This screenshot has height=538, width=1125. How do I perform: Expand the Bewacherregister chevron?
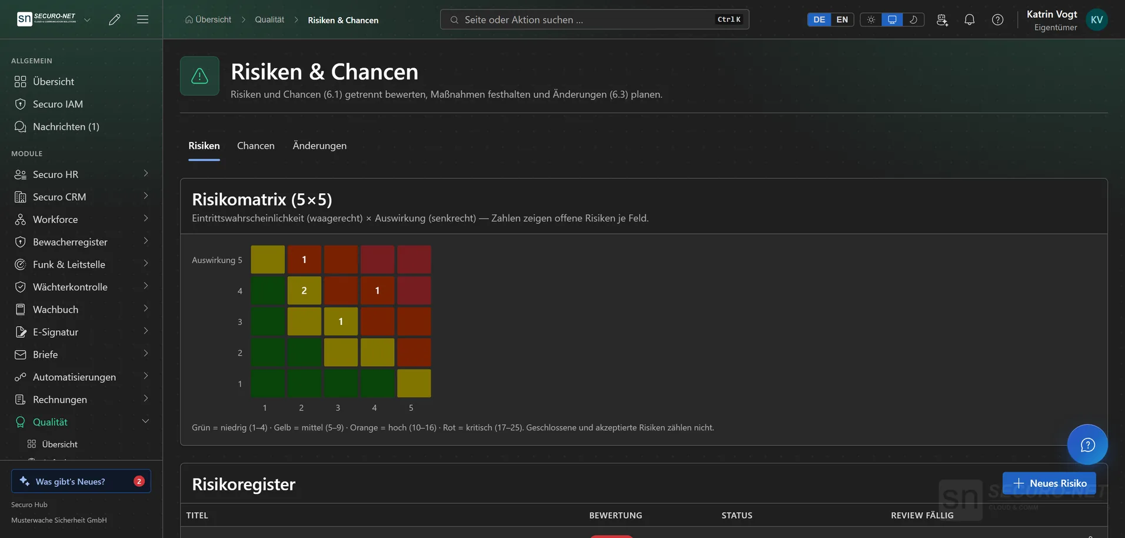145,241
